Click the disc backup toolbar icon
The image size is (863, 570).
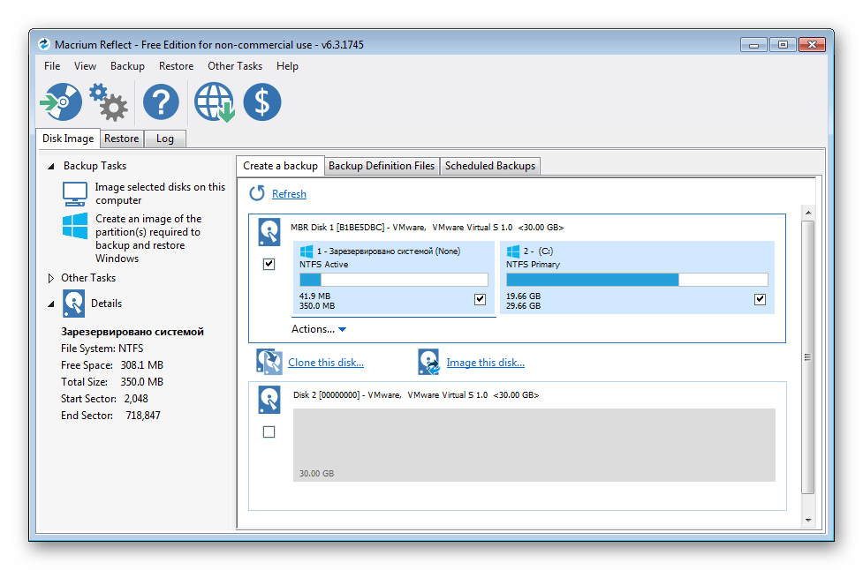61,102
